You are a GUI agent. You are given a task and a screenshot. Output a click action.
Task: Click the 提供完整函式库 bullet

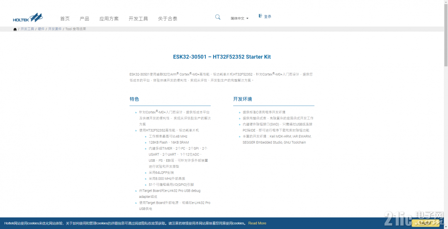pyautogui.click(x=278, y=118)
